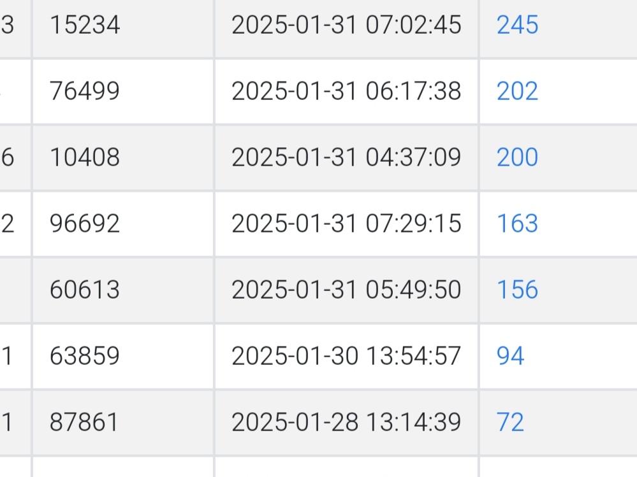The height and width of the screenshot is (477, 637).
Task: Click the blue 202 link
Action: 517,92
